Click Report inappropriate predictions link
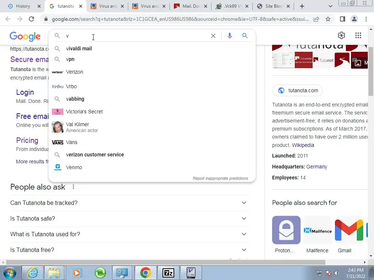This screenshot has width=374, height=280. point(220,178)
